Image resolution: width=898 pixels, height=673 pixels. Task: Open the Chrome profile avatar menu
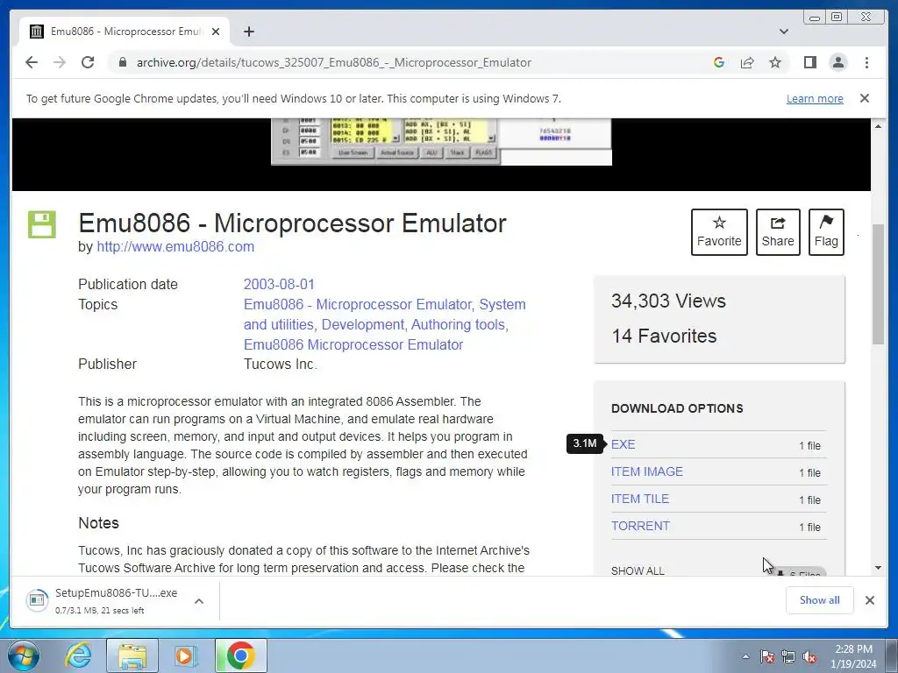(x=838, y=62)
